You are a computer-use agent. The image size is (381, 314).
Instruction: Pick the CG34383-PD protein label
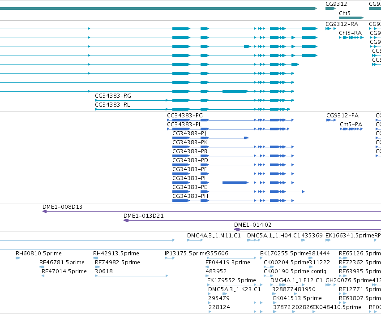point(190,160)
